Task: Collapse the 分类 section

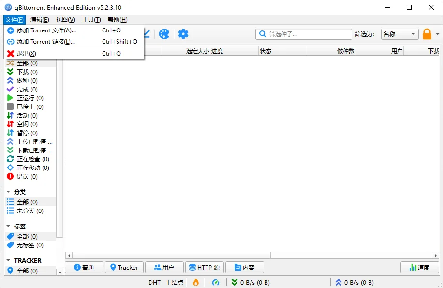Action: point(8,192)
